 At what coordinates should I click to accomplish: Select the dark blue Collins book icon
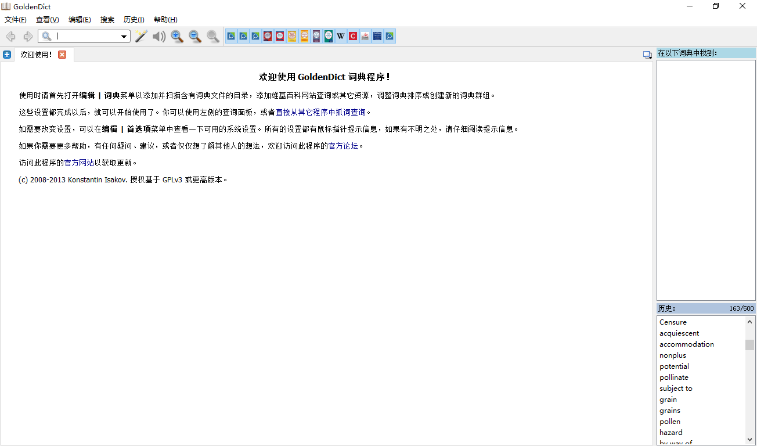tap(377, 36)
